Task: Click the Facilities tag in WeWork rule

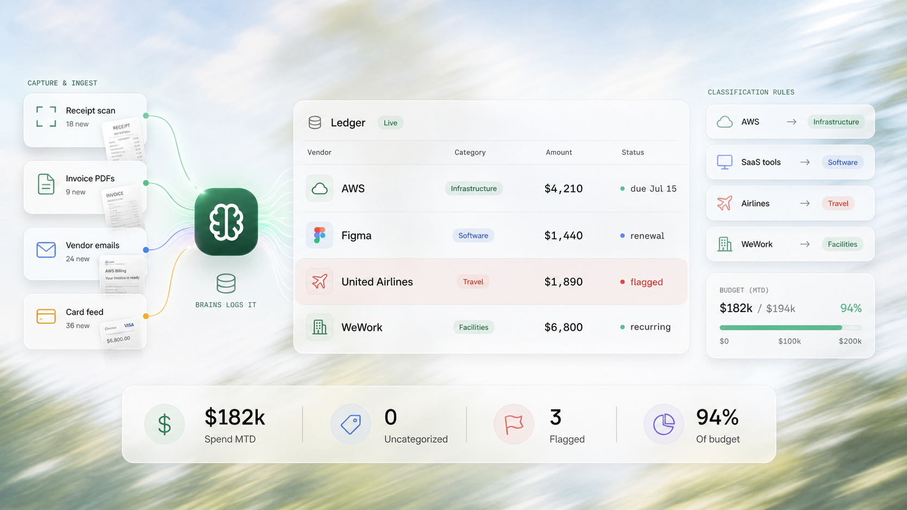Action: click(x=842, y=244)
